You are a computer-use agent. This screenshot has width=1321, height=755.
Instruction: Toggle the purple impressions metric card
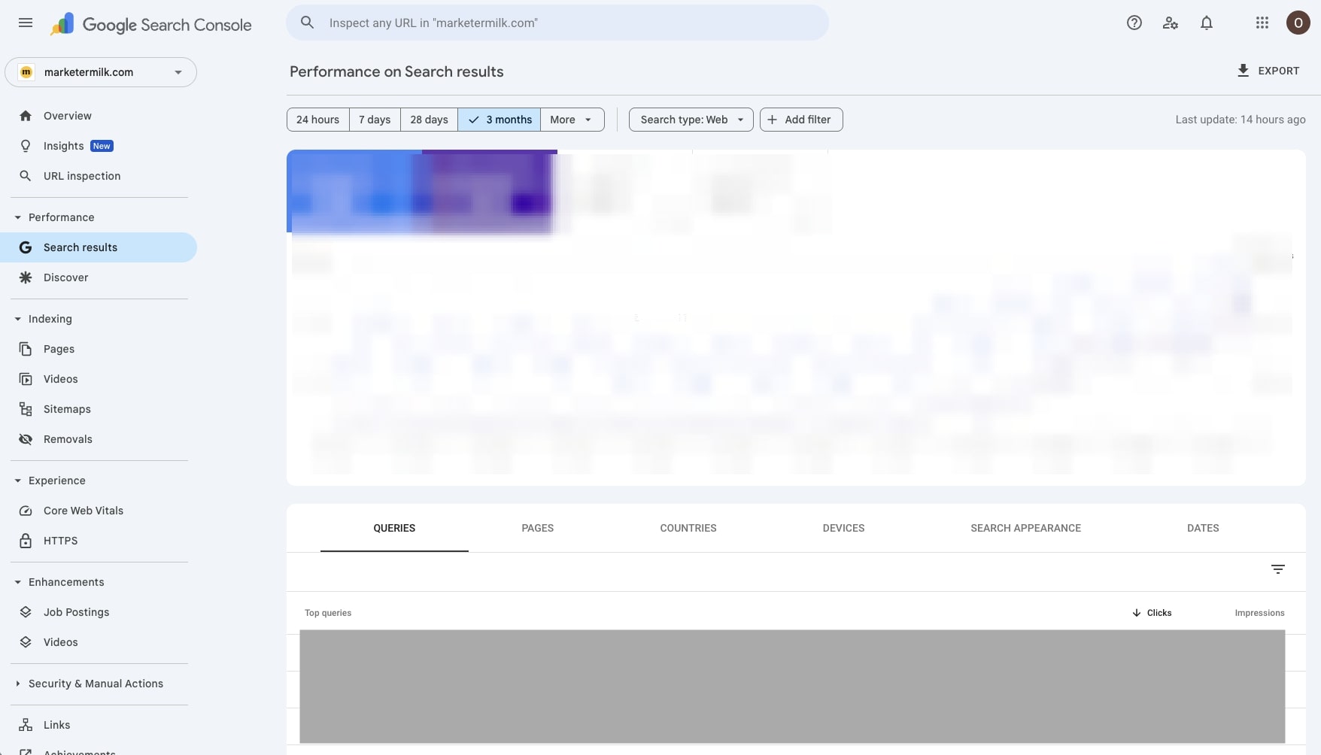(x=490, y=191)
